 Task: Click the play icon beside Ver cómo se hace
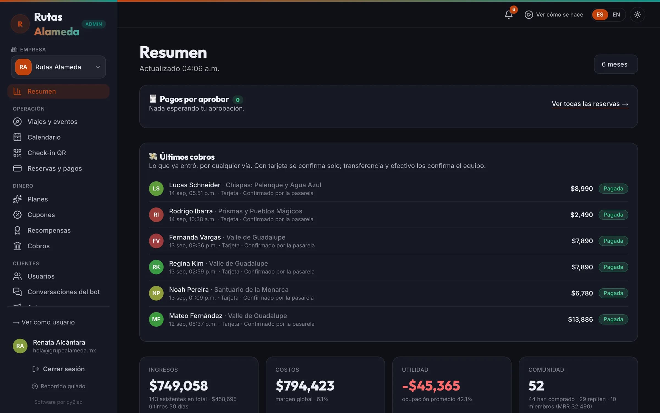pos(529,15)
